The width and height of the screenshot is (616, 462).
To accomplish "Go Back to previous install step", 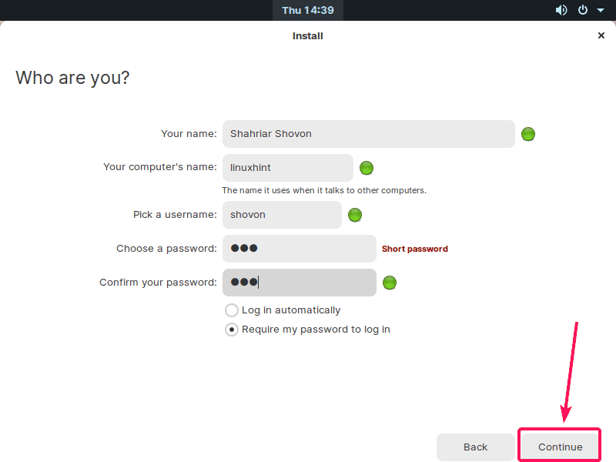I will tap(475, 447).
